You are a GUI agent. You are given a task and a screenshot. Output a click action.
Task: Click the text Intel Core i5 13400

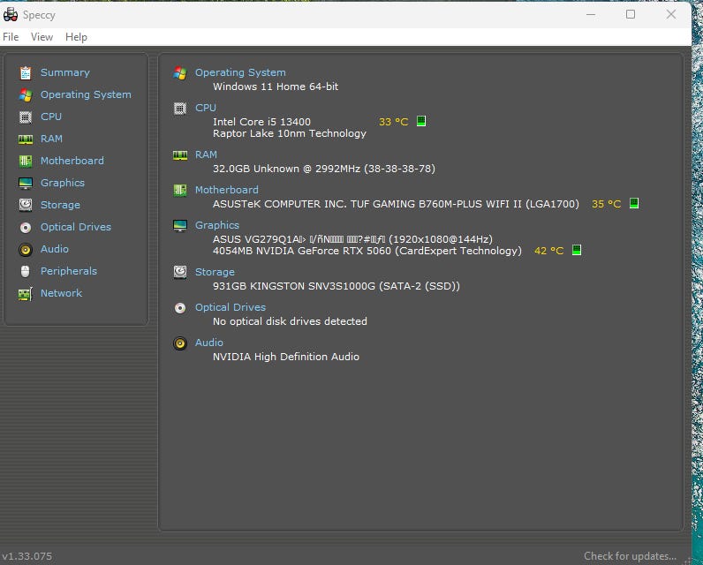[261, 122]
